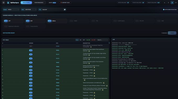The width and height of the screenshot is (178, 99).
Task: Toggle the Auto Identification switch
Action: 164,10
